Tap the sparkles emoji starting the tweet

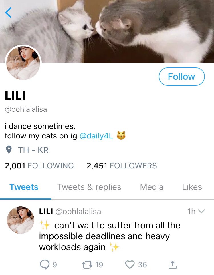pyautogui.click(x=45, y=225)
